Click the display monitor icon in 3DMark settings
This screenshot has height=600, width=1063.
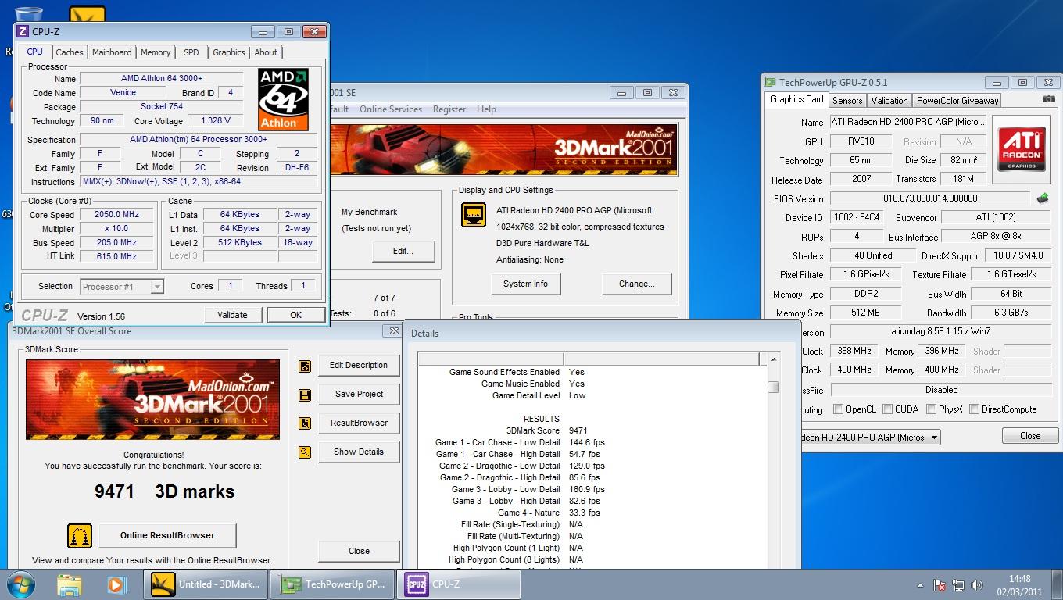click(x=474, y=215)
